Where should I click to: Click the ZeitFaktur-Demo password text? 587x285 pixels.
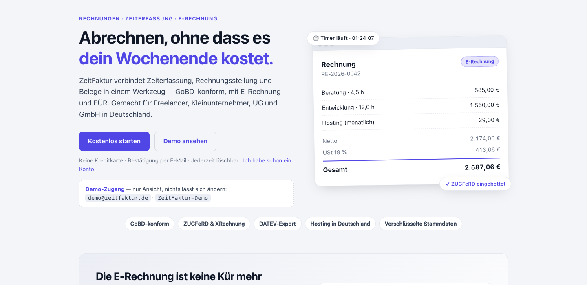[183, 198]
